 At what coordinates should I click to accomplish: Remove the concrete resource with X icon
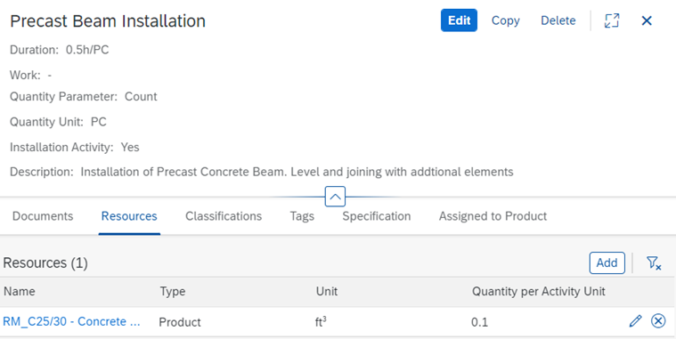point(658,321)
